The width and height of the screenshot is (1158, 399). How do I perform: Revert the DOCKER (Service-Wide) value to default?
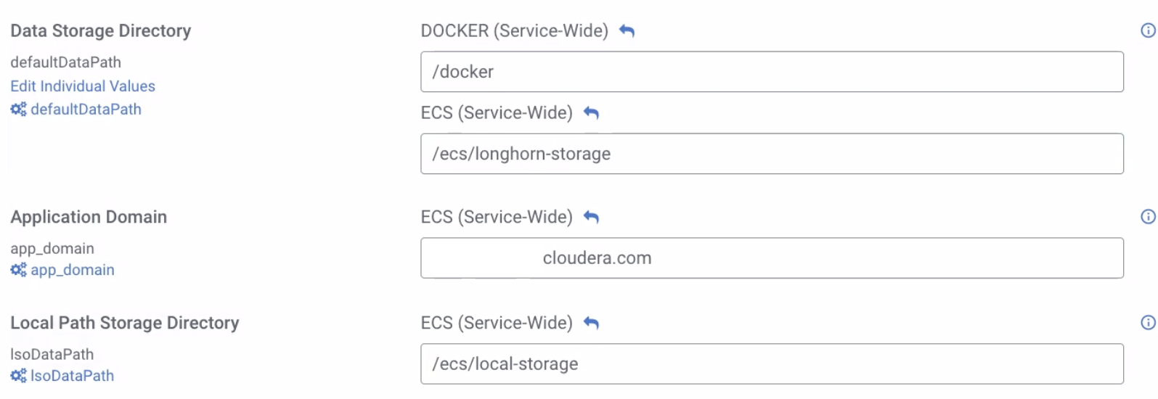pyautogui.click(x=627, y=30)
